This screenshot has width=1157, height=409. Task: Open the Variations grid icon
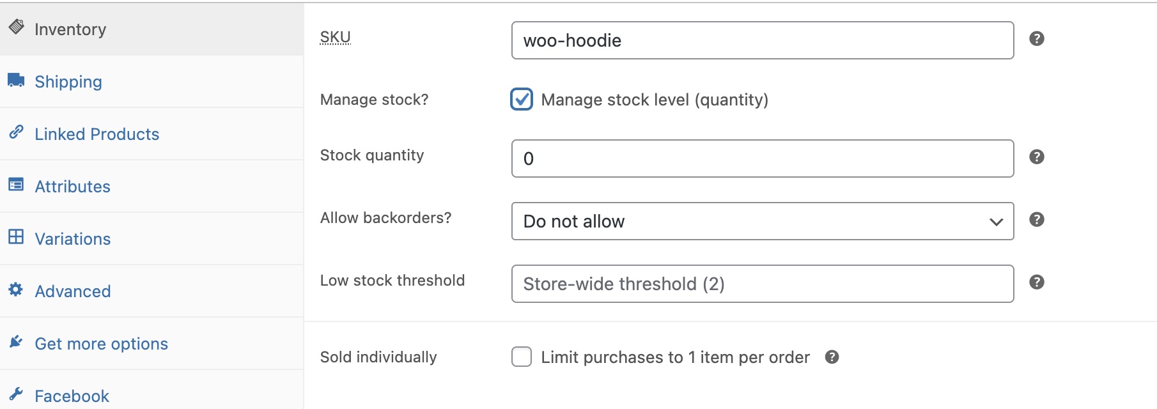click(x=16, y=238)
